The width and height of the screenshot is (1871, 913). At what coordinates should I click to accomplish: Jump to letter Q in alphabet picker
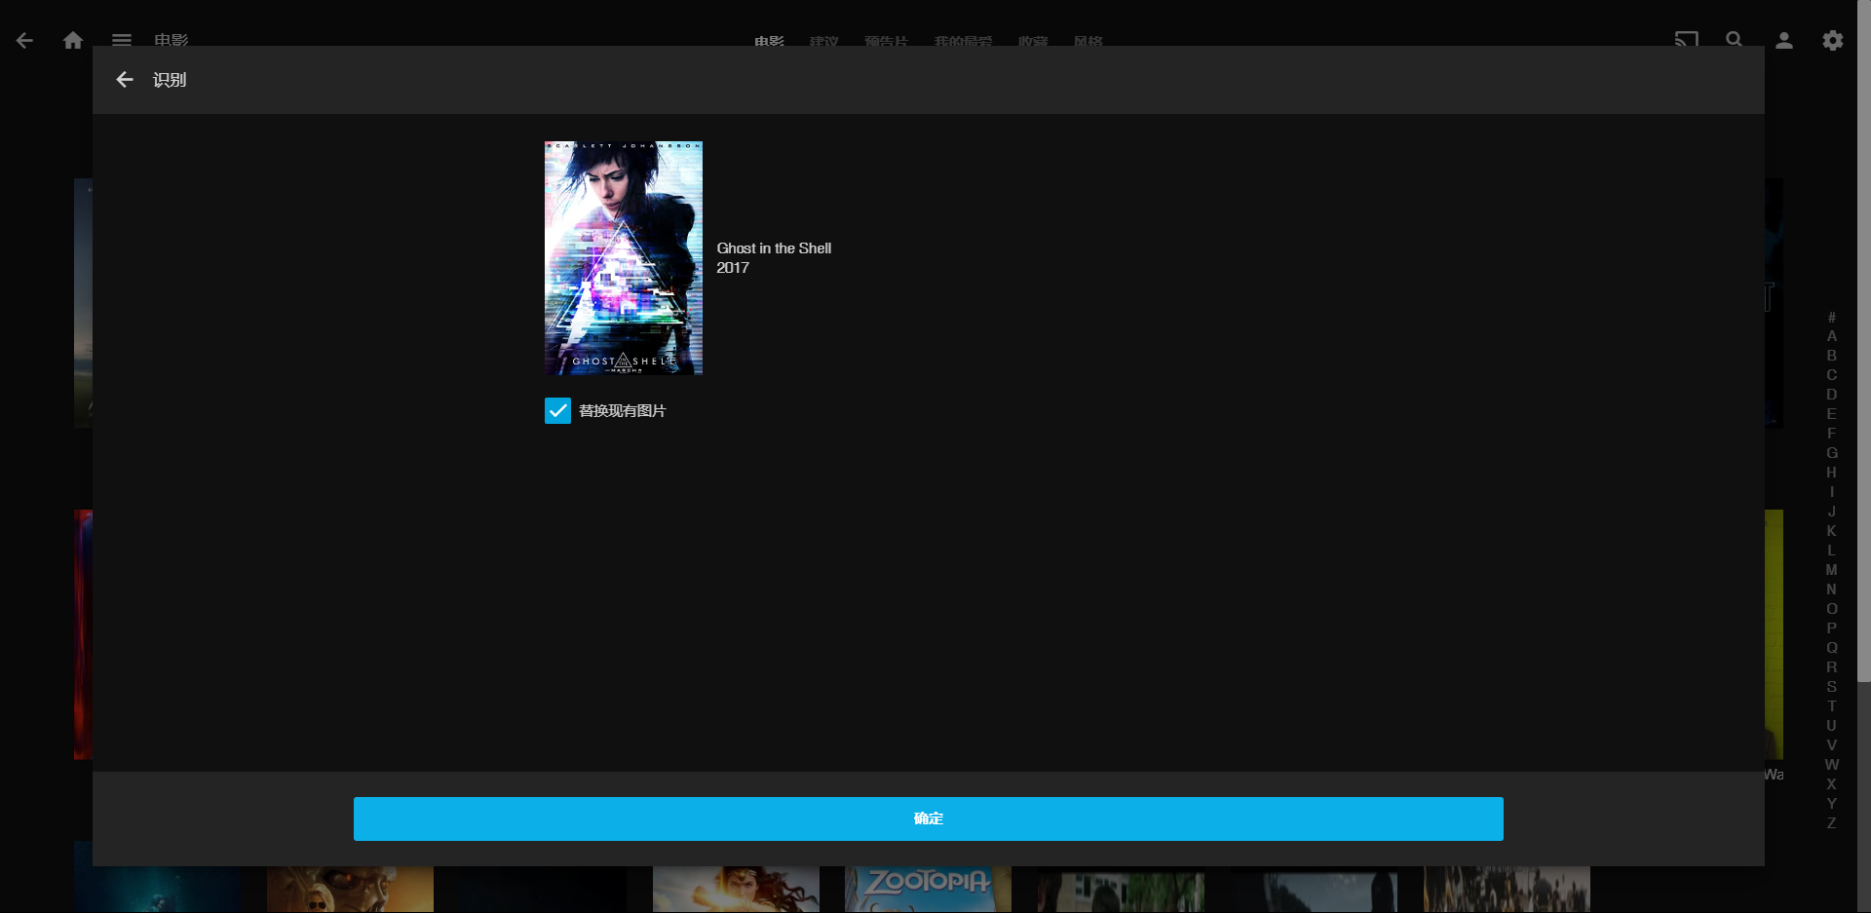1832,648
